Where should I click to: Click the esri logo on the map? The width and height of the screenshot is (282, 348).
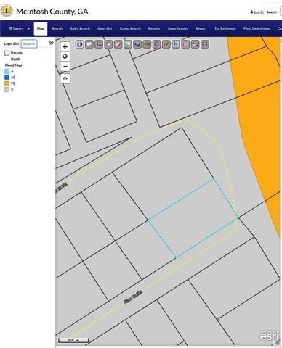coord(270,336)
